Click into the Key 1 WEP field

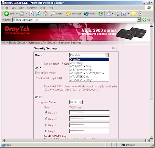pos(89,112)
